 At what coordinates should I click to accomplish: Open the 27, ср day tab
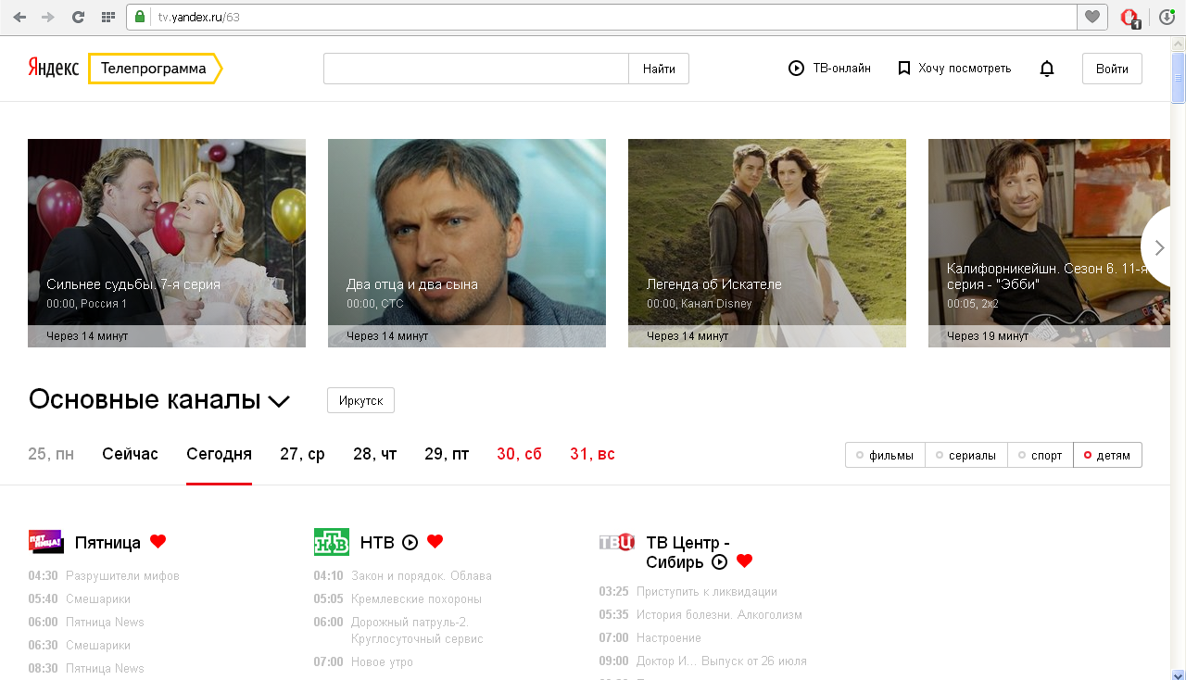302,454
